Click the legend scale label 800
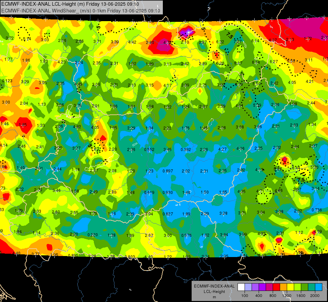 tap(273, 296)
